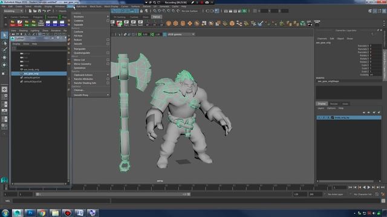Open the Mirror Cut option box
The image size is (387, 217).
point(108,60)
